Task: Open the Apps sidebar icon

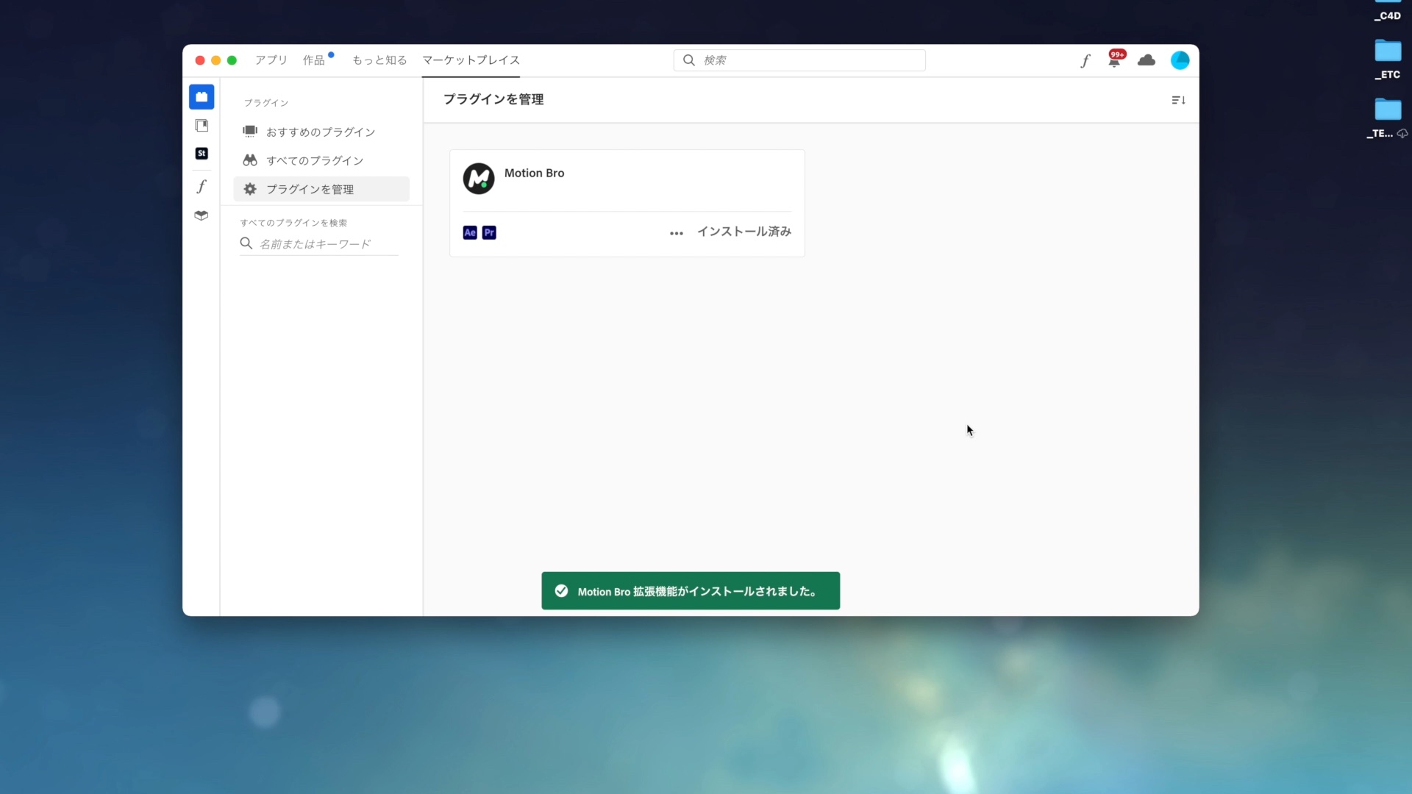Action: [x=202, y=97]
